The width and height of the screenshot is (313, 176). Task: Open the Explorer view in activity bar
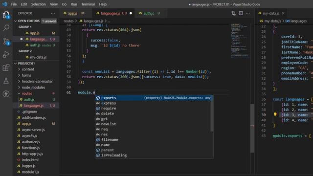(6, 15)
